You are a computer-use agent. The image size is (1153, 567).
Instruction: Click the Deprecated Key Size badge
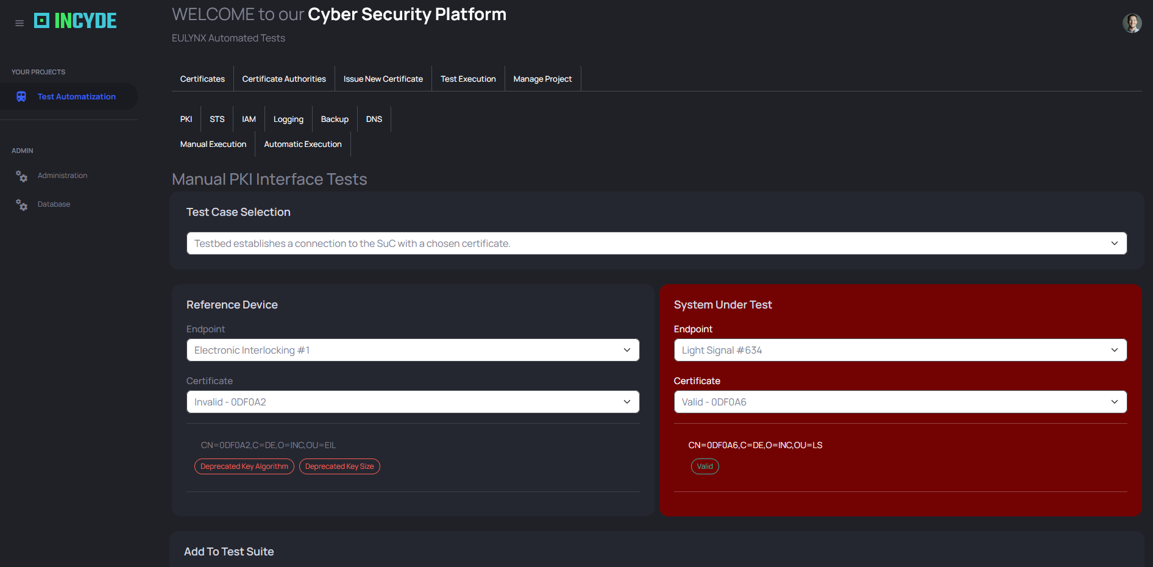(339, 466)
